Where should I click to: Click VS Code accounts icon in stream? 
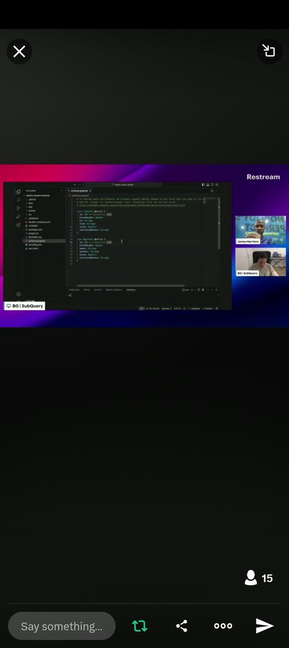click(x=18, y=294)
